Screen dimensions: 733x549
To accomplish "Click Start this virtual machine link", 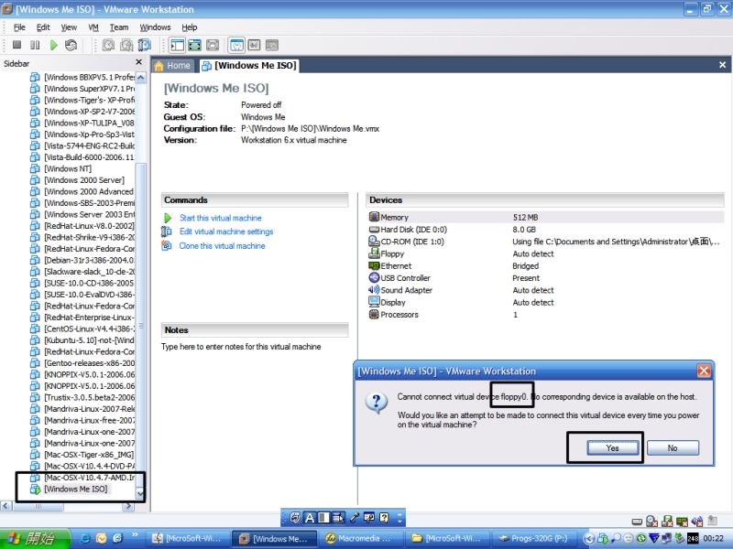I will 220,218.
